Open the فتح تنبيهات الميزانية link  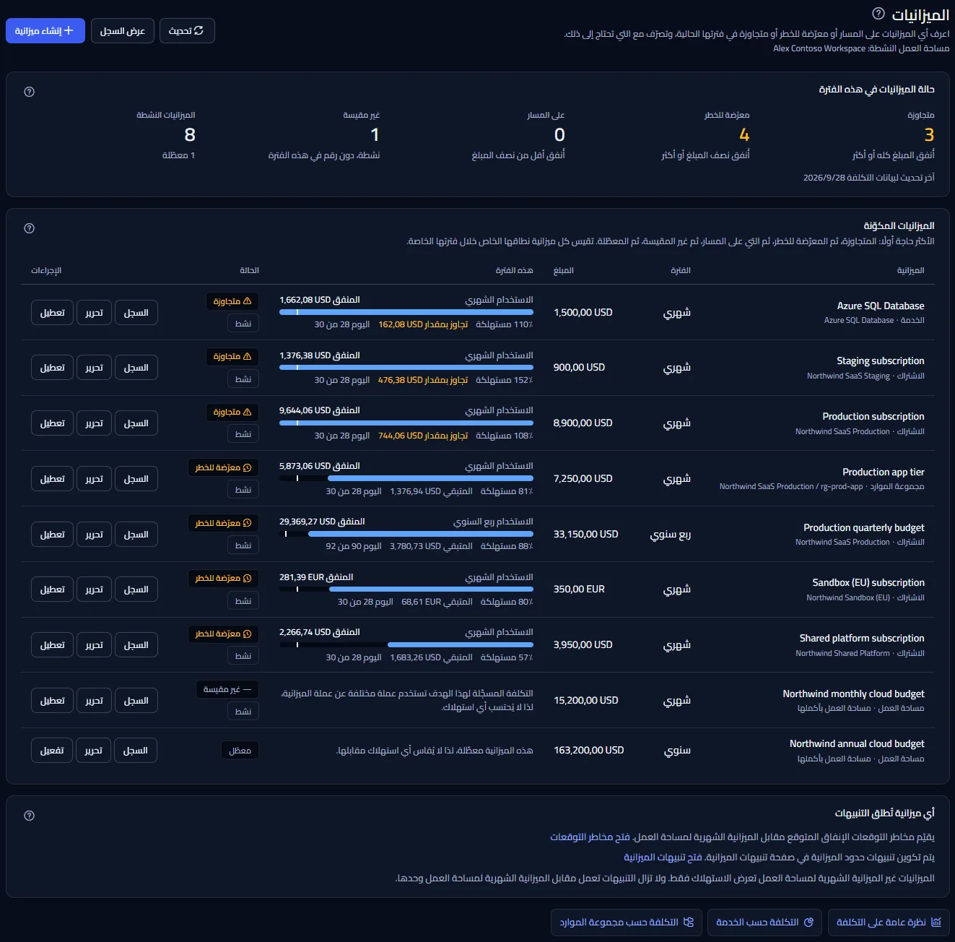pyautogui.click(x=663, y=857)
